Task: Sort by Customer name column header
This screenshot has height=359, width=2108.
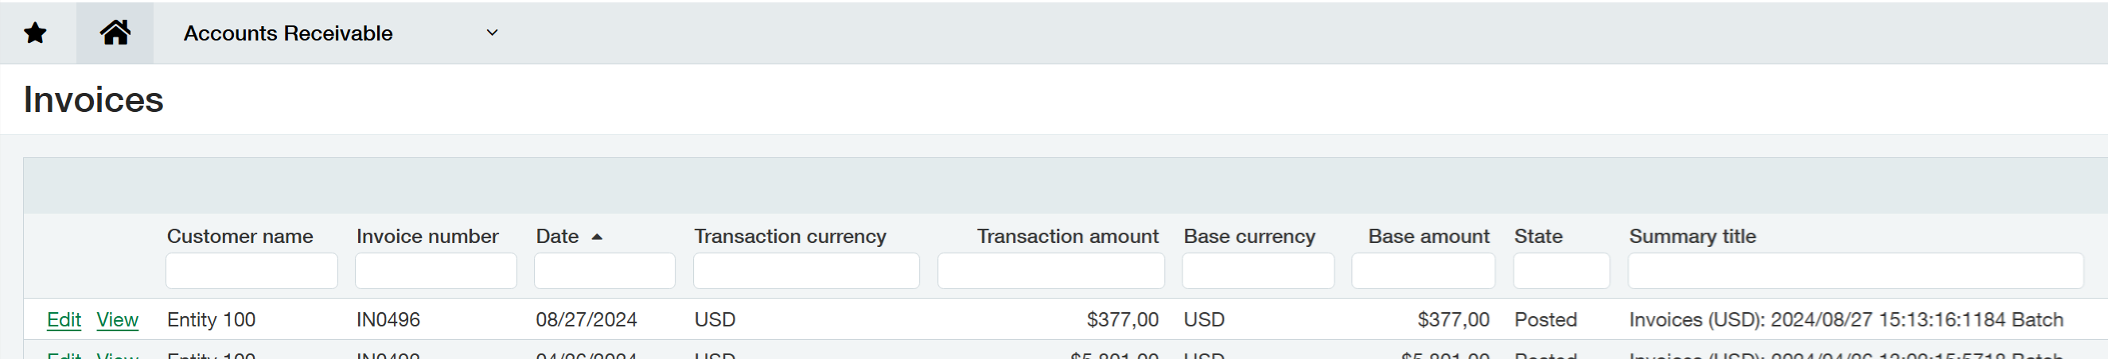Action: pyautogui.click(x=240, y=237)
